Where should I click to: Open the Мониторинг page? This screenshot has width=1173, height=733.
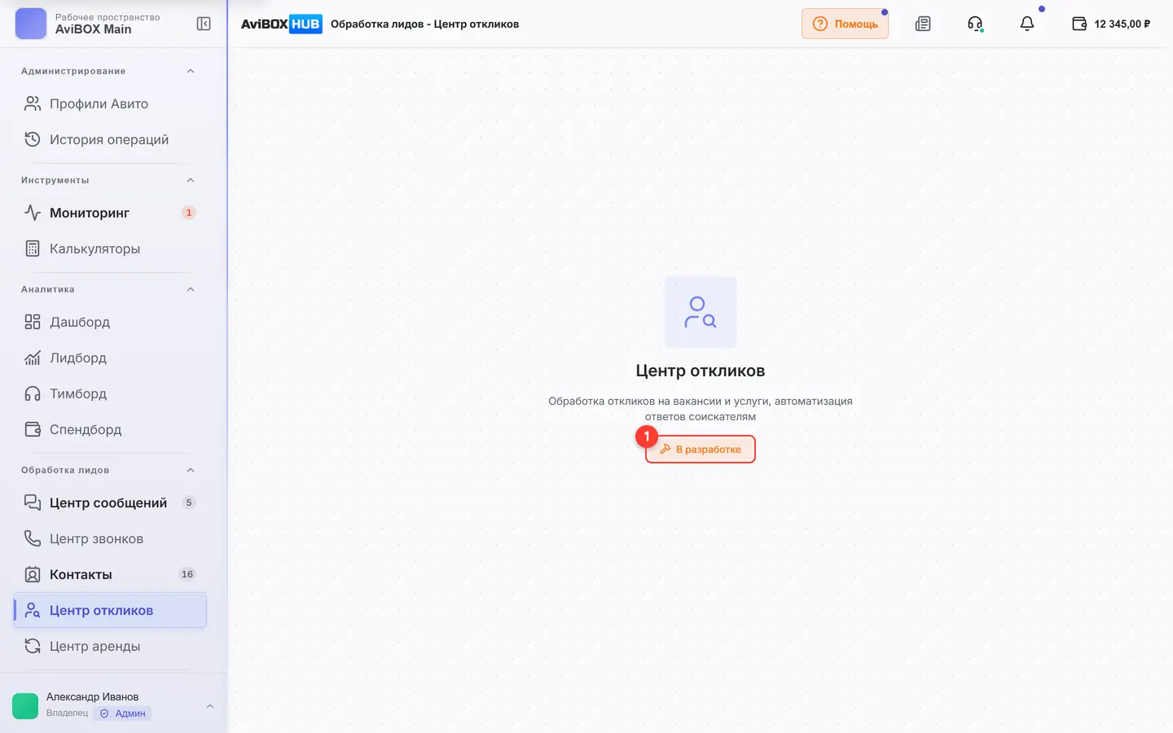tap(110, 213)
